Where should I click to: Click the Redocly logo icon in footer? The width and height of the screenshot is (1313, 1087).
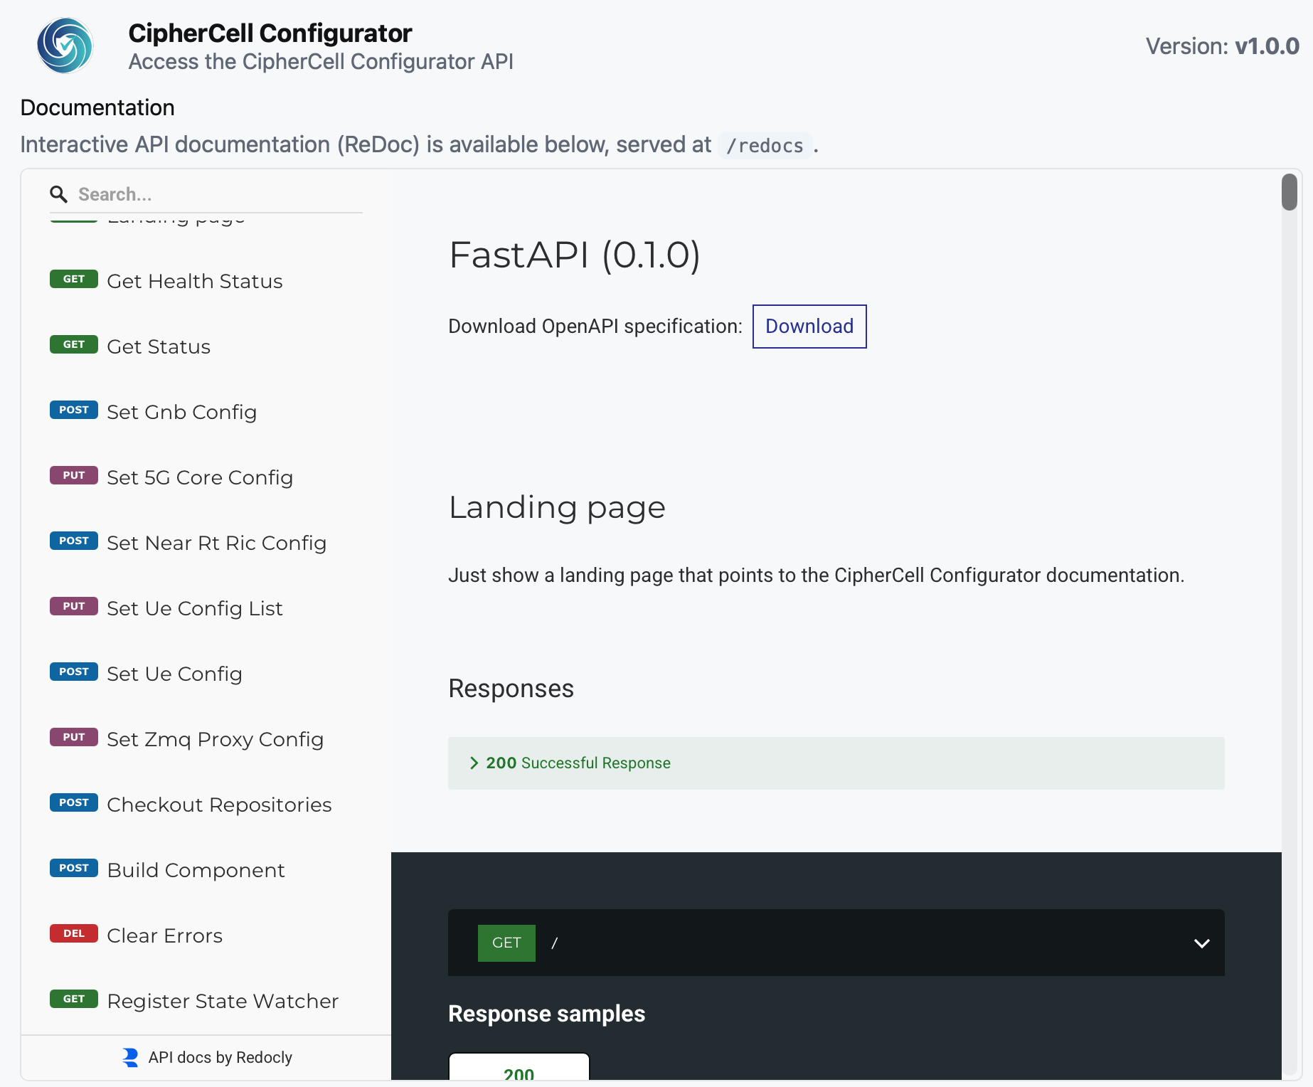[x=129, y=1058]
